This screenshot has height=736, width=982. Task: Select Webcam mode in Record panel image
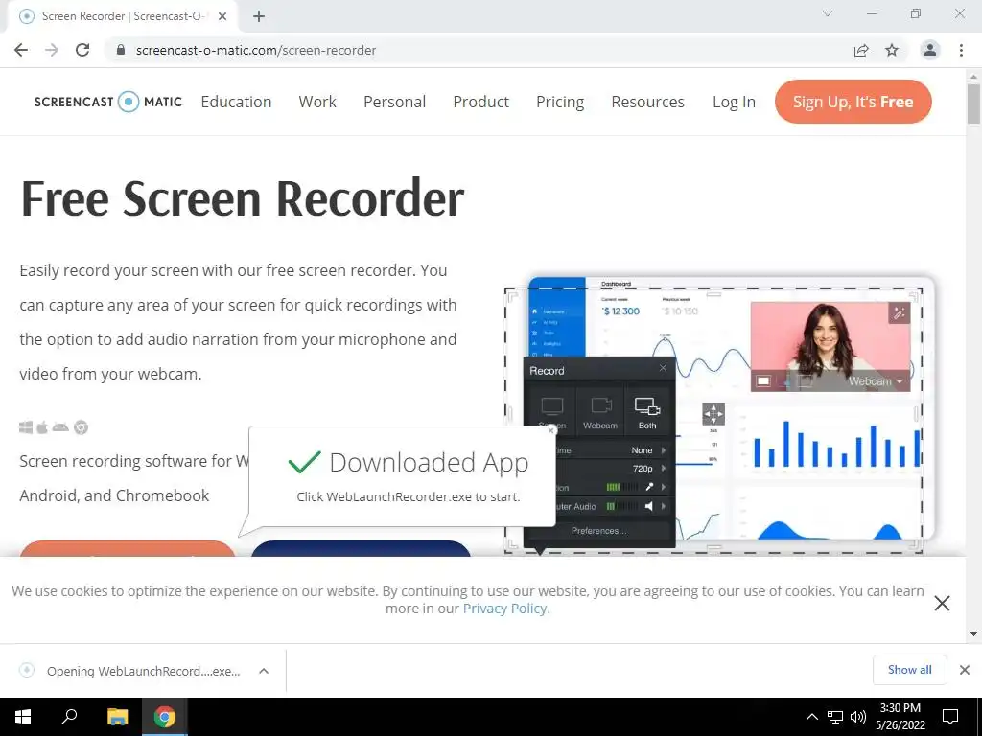tap(600, 413)
